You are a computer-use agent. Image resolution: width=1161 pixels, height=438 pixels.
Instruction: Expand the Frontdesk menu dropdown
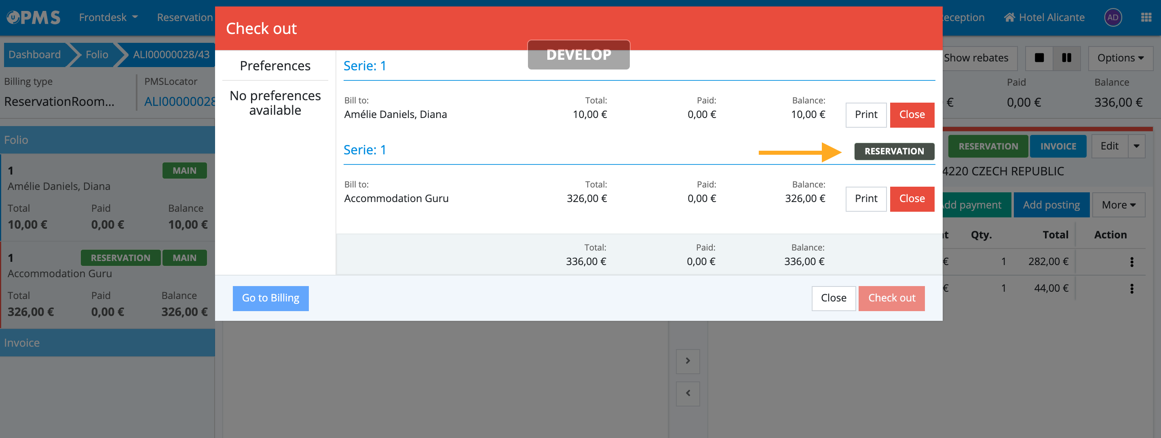[x=108, y=17]
